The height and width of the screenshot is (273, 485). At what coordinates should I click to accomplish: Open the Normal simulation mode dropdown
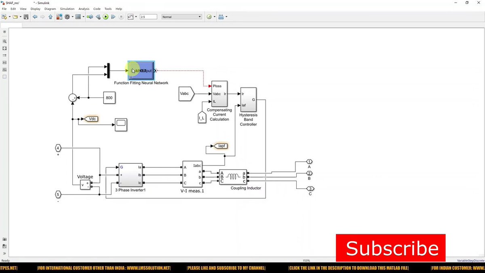(181, 17)
